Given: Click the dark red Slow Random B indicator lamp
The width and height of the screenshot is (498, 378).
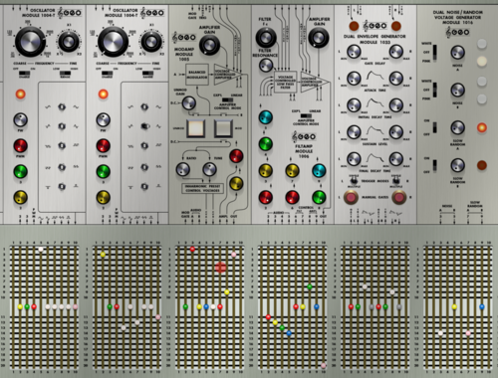Looking at the screenshot, I should pyautogui.click(x=482, y=165).
